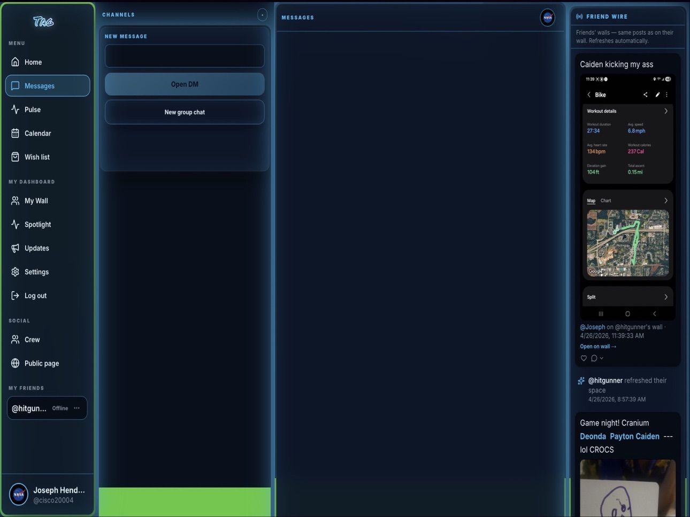Image resolution: width=690 pixels, height=517 pixels.
Task: Click the NASA avatar in the Messages header
Action: click(x=548, y=18)
